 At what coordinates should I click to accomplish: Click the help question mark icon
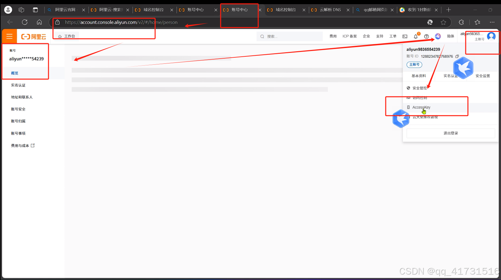click(x=426, y=37)
